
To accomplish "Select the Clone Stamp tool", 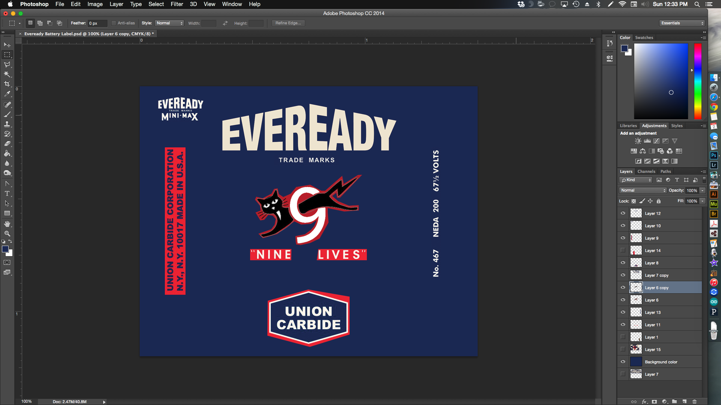I will pos(7,124).
